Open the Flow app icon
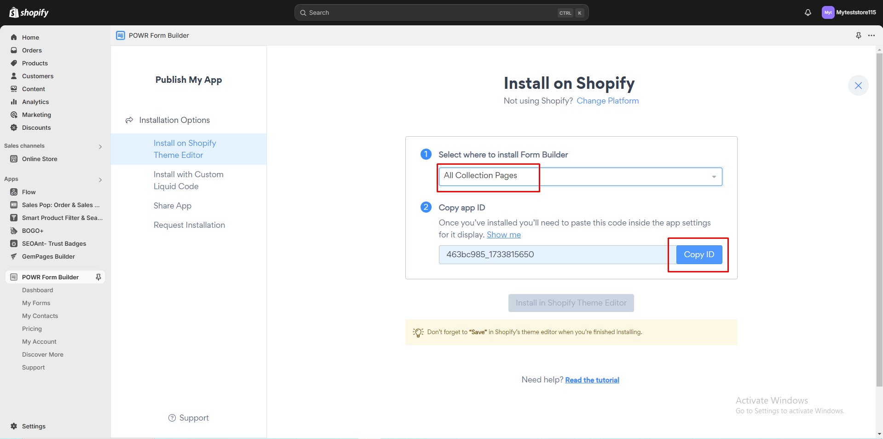This screenshot has width=883, height=439. click(x=14, y=192)
